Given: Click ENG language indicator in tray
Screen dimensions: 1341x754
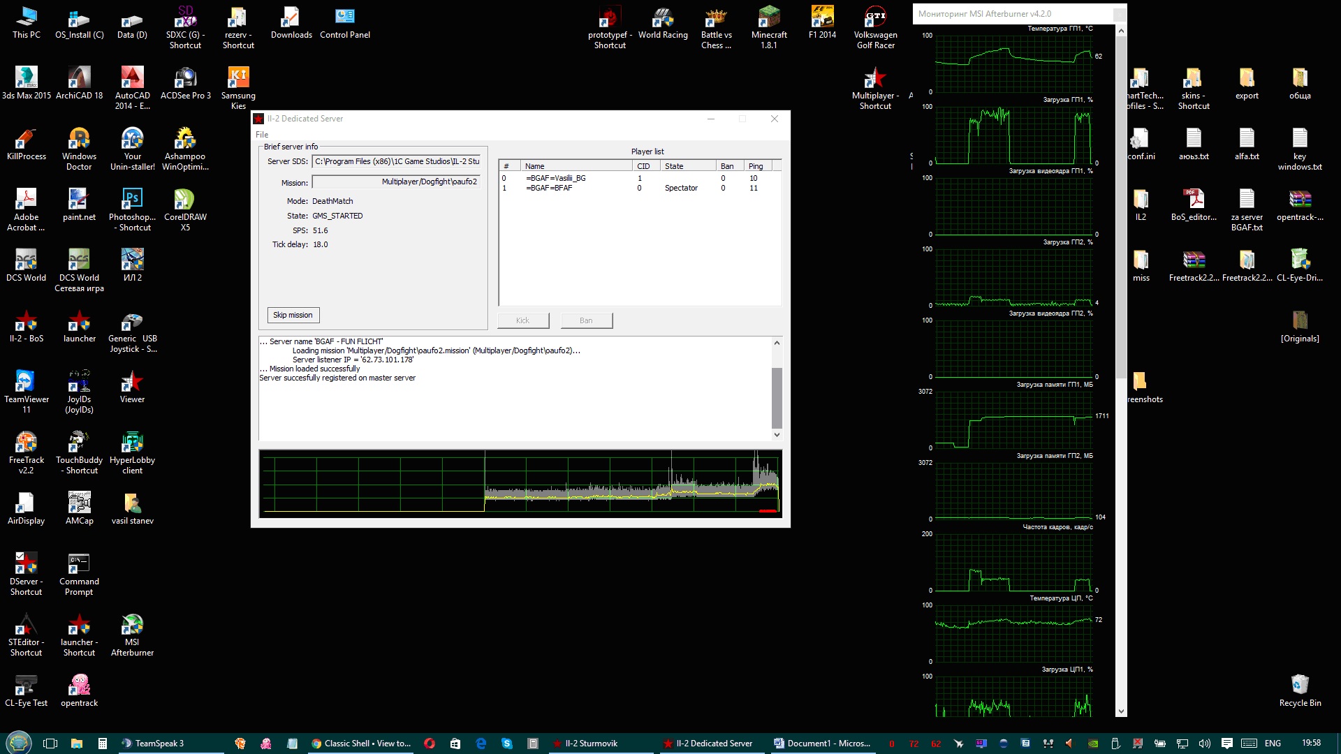Looking at the screenshot, I should 1273,744.
